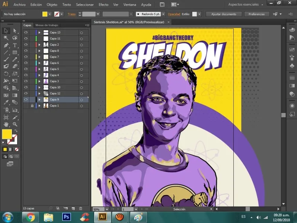Select the Eyedropper tool
This screenshot has width=297, height=223.
pyautogui.click(x=6, y=102)
